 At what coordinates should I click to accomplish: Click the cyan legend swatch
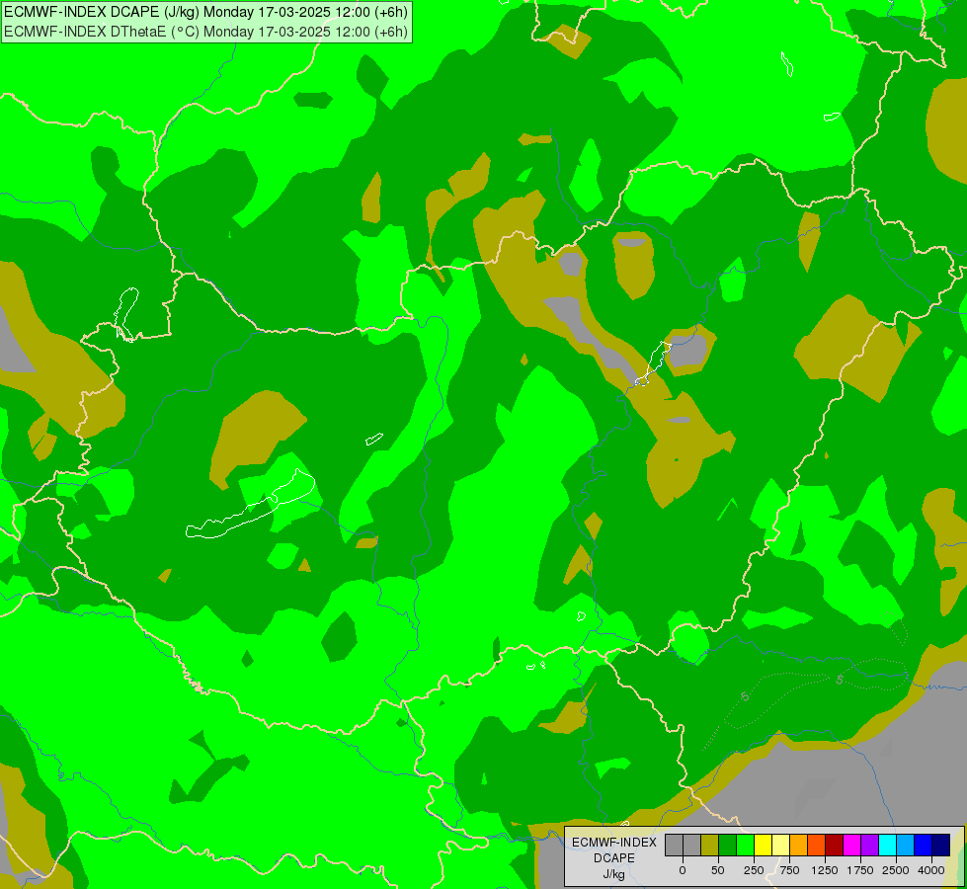click(887, 845)
